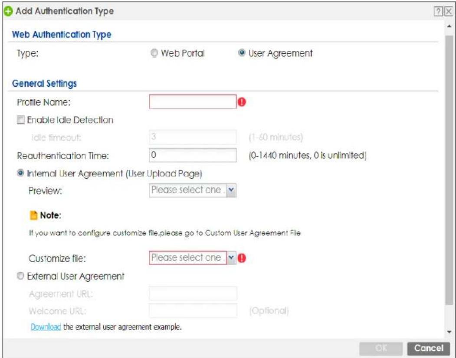Click inside the Profile Name field
Image resolution: width=456 pixels, height=358 pixels.
(x=193, y=102)
